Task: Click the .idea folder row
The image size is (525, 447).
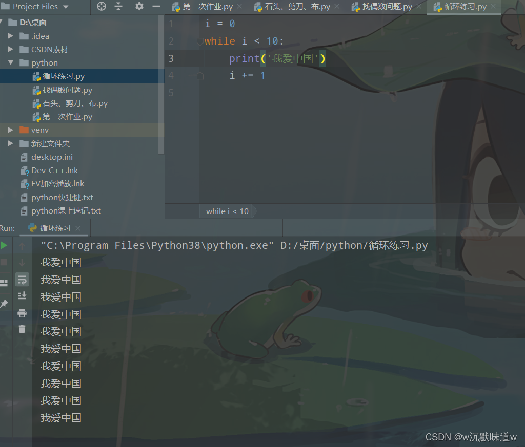Action: pyautogui.click(x=82, y=36)
